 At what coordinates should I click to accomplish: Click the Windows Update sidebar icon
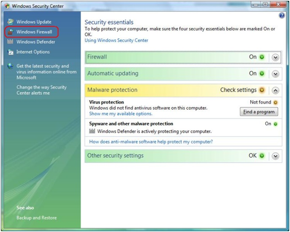pos(11,22)
